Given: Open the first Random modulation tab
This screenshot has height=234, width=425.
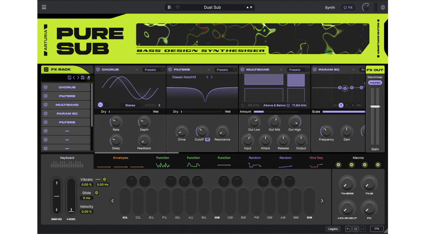Looking at the screenshot, I should [254, 161].
